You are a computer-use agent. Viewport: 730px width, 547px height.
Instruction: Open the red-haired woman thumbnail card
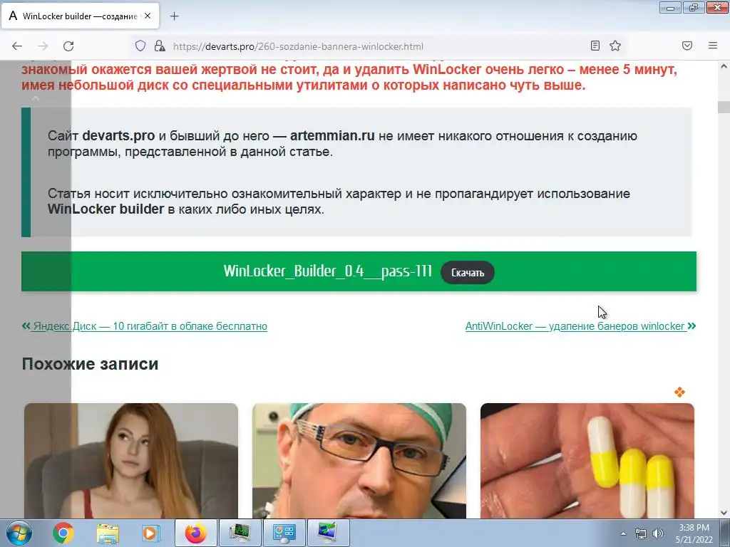pos(131,461)
